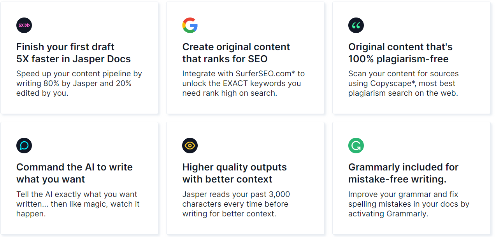Select 'Command the AI to write' heading
This screenshot has height=237, width=495.
click(x=74, y=173)
